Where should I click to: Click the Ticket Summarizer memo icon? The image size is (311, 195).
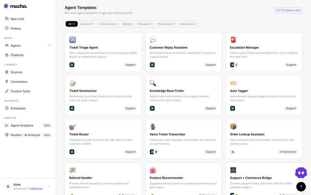(73, 83)
